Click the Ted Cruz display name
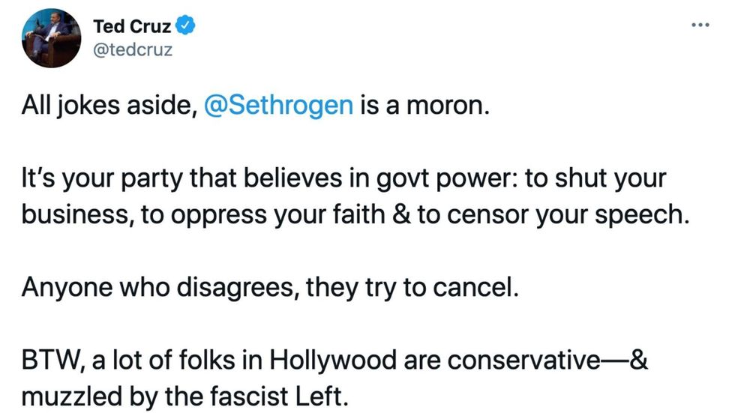The width and height of the screenshot is (735, 413). click(132, 27)
